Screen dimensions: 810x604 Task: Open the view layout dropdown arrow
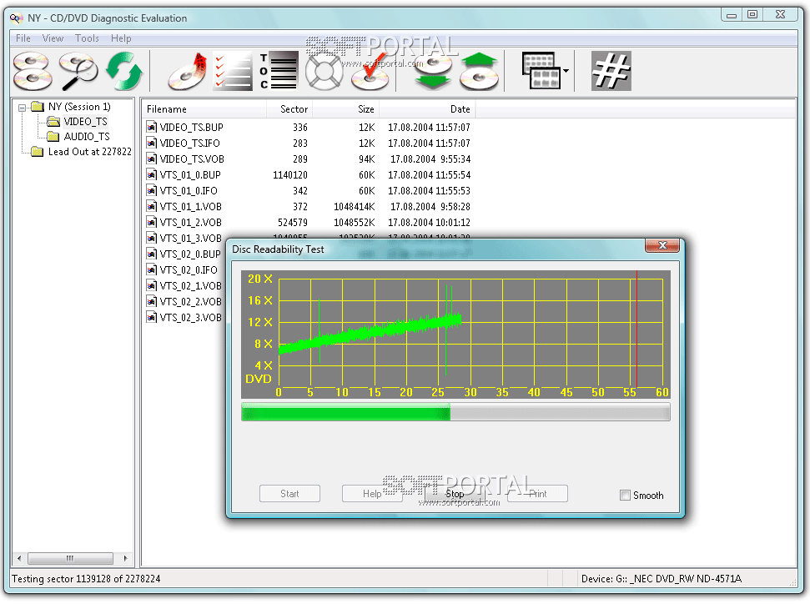click(566, 72)
